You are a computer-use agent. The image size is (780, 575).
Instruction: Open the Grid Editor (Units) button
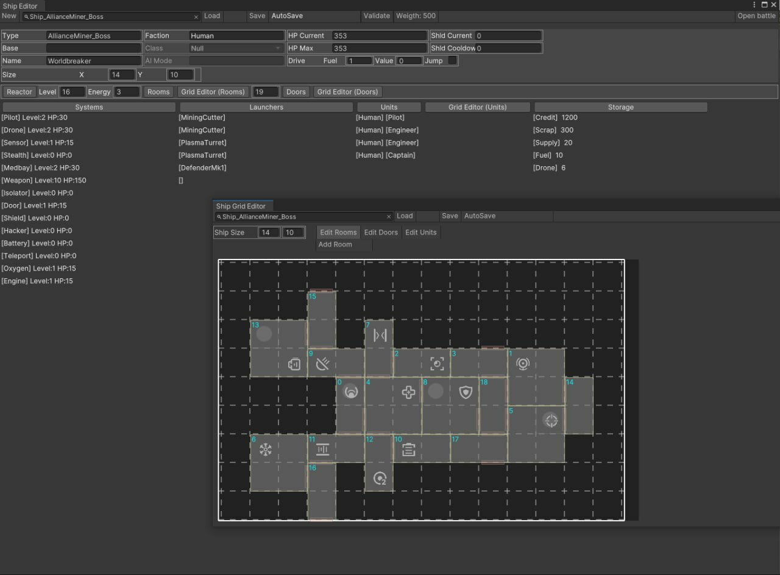coord(477,107)
